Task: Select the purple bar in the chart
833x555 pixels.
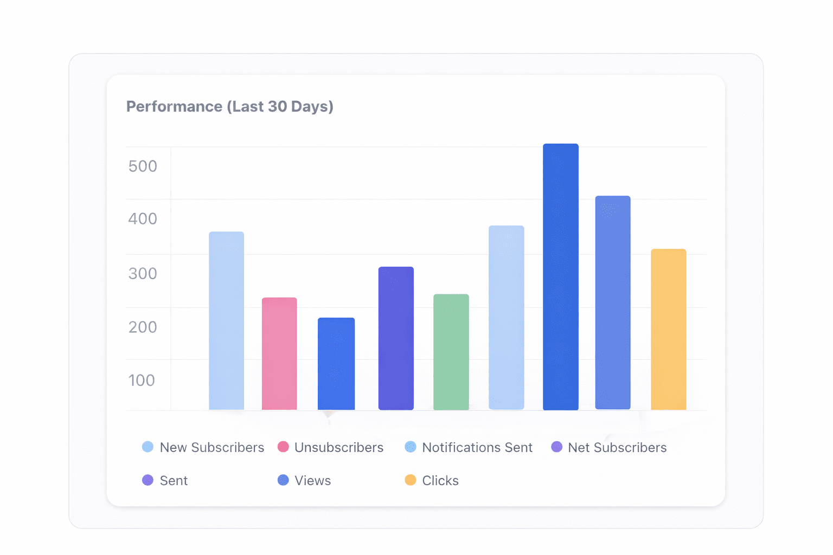Action: point(396,338)
